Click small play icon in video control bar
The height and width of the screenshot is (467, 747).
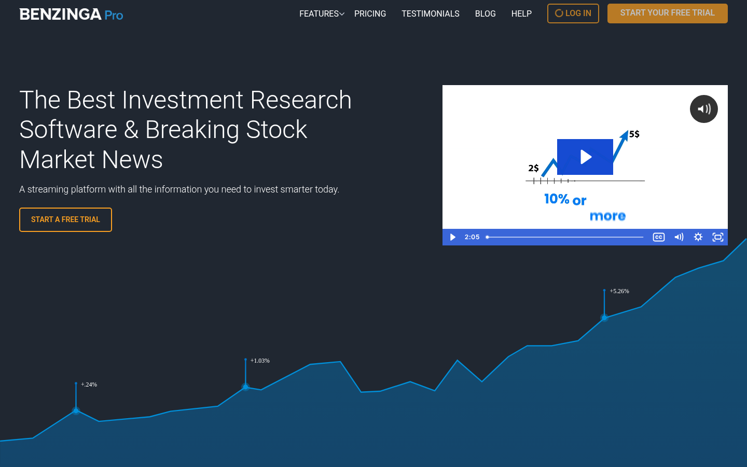[452, 237]
